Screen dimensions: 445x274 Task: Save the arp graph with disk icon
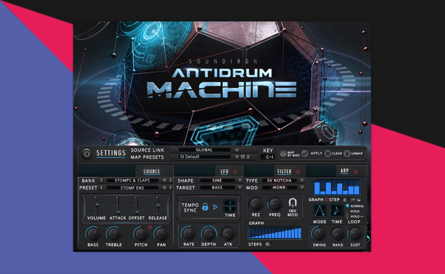click(353, 200)
